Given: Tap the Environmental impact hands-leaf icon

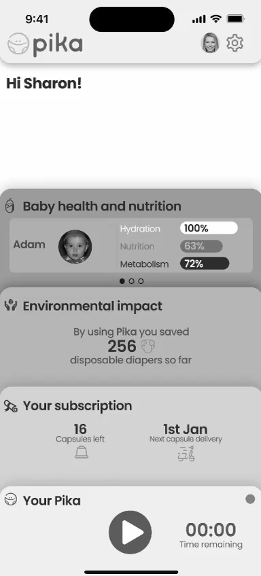Looking at the screenshot, I should 11,306.
